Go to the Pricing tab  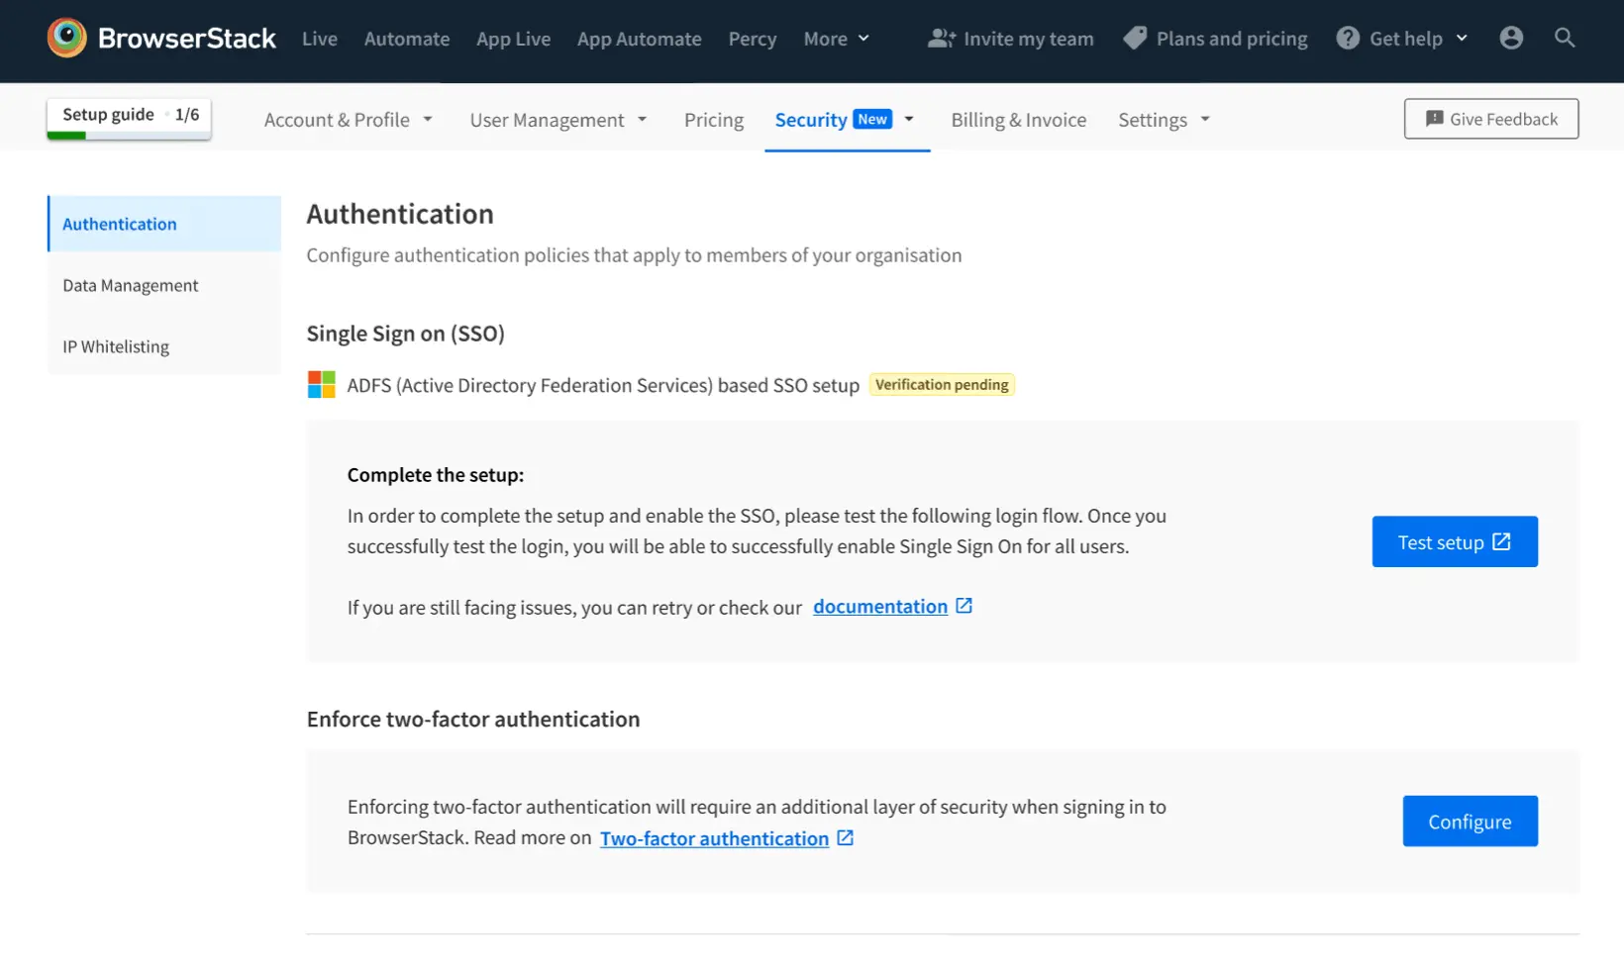(713, 120)
